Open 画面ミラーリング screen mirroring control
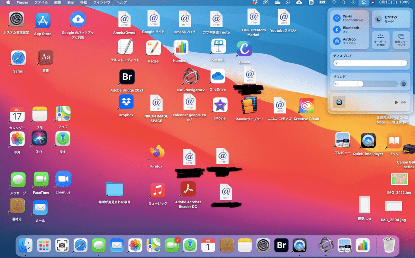 click(x=401, y=40)
